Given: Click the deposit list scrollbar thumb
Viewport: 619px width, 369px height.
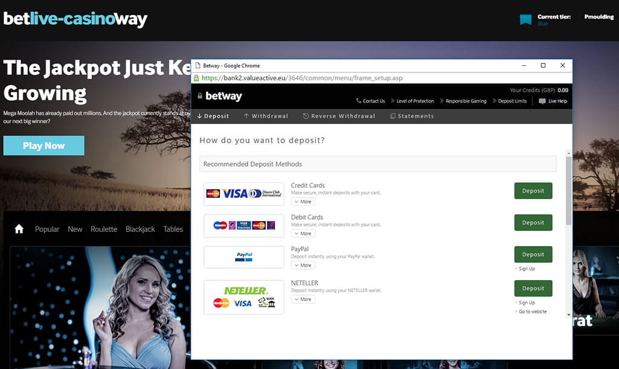Looking at the screenshot, I should [568, 191].
